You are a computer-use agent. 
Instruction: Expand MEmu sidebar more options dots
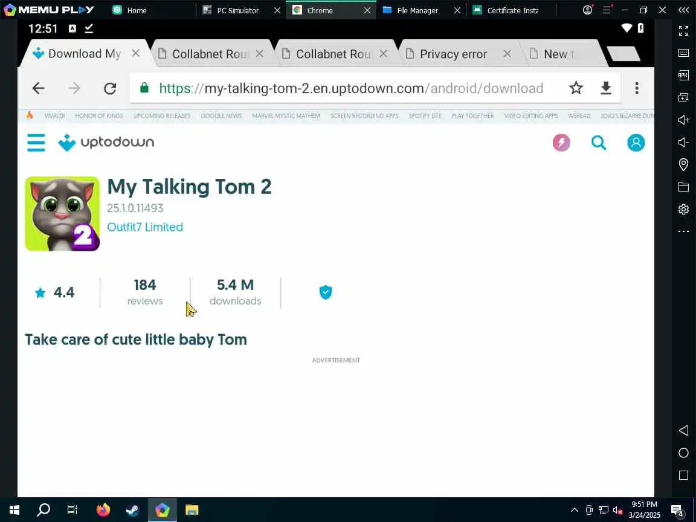tap(683, 231)
